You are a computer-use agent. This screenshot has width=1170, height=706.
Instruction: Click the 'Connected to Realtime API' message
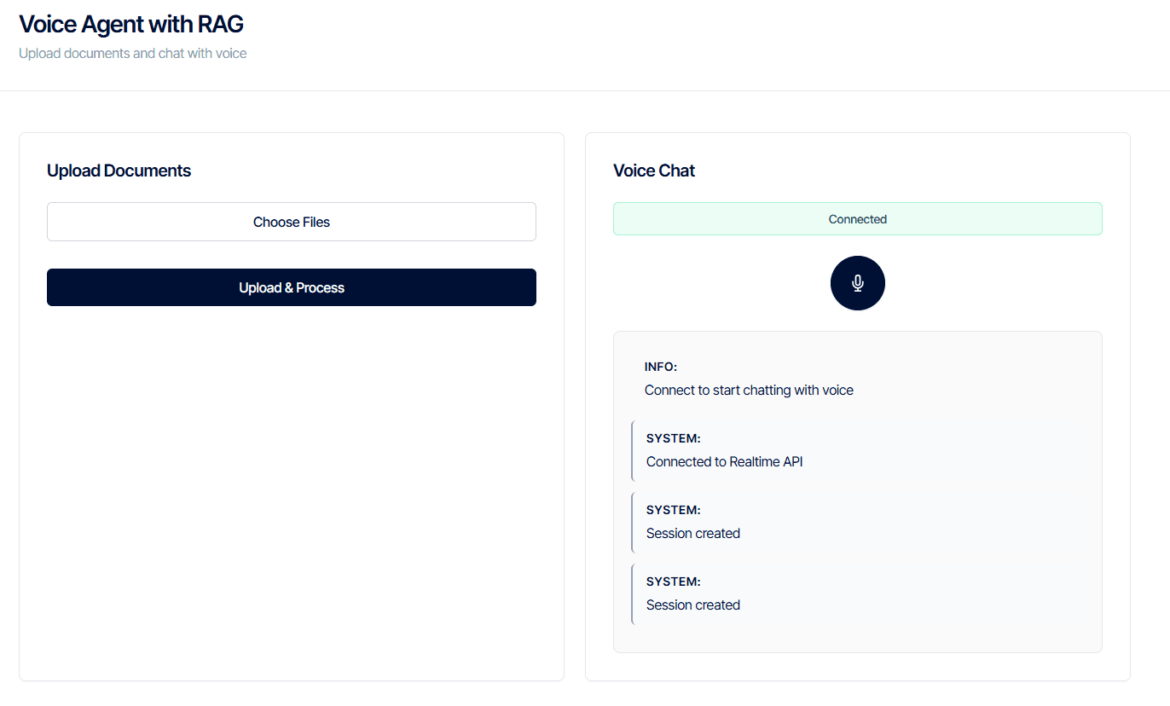(723, 460)
